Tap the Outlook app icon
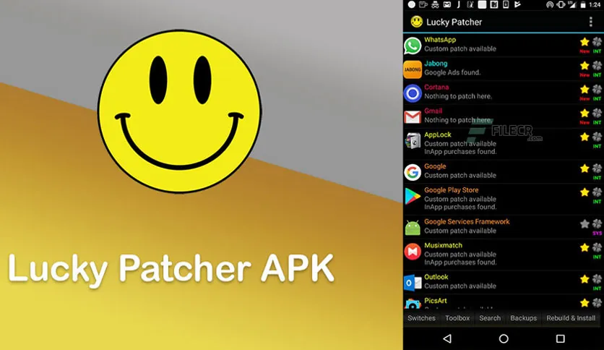This screenshot has width=604, height=350. click(x=412, y=283)
